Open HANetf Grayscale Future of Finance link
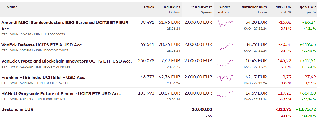The image size is (317, 122). pyautogui.click(x=61, y=93)
